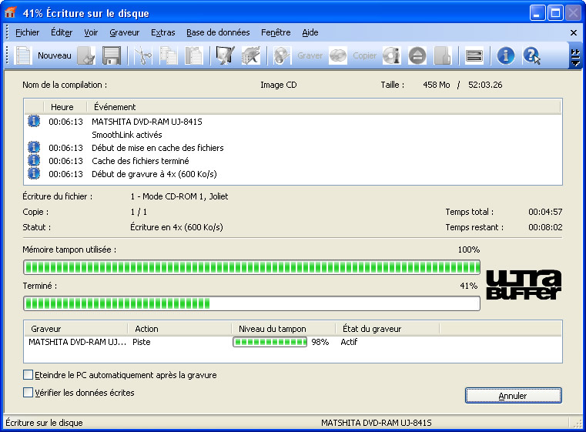Click the 'Événement' column header

click(x=114, y=107)
